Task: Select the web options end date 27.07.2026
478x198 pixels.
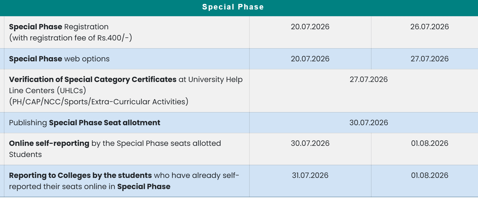Action: pyautogui.click(x=429, y=59)
